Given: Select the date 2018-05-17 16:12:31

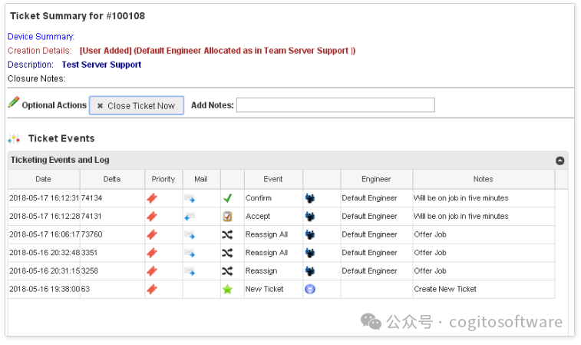Looking at the screenshot, I should pyautogui.click(x=44, y=198).
